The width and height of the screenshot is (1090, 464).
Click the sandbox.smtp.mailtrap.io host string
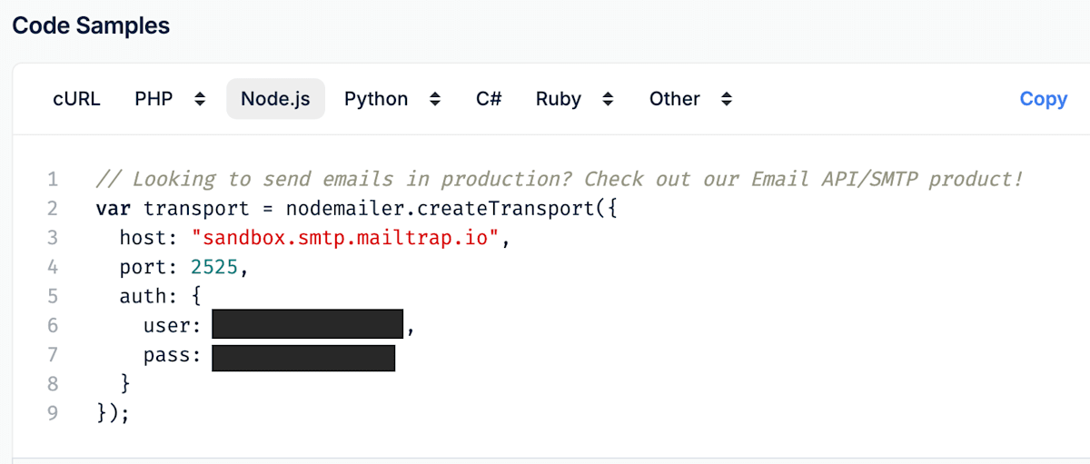[345, 238]
